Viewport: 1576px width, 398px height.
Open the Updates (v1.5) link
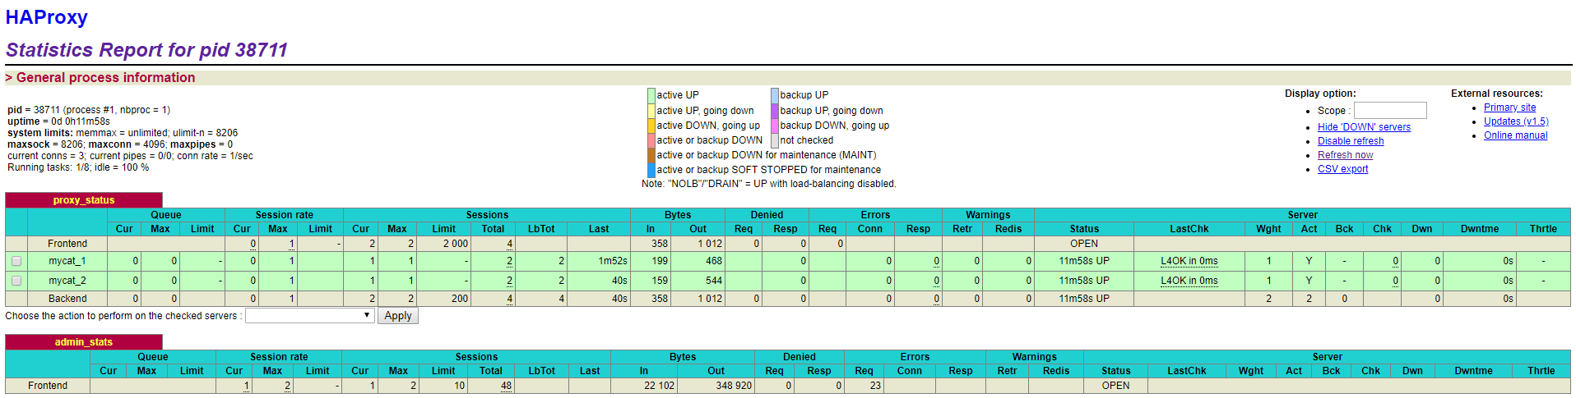click(x=1516, y=121)
